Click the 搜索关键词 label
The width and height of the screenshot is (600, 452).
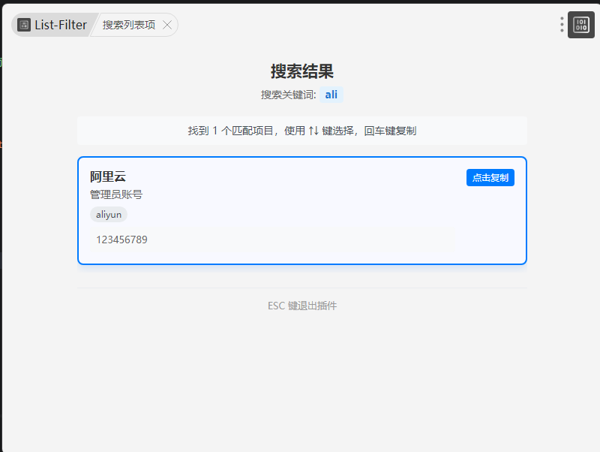pyautogui.click(x=289, y=95)
